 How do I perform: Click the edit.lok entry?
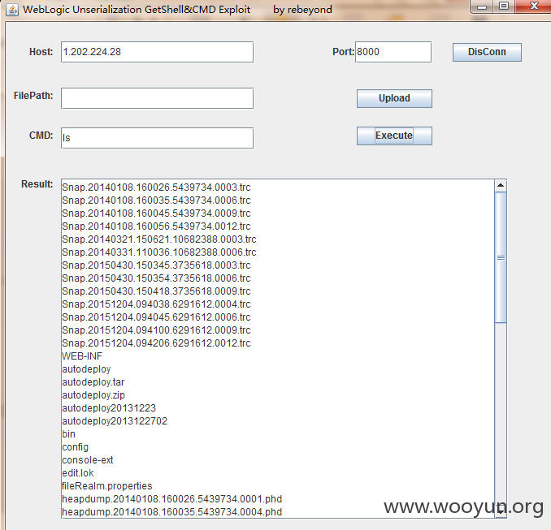coord(78,473)
